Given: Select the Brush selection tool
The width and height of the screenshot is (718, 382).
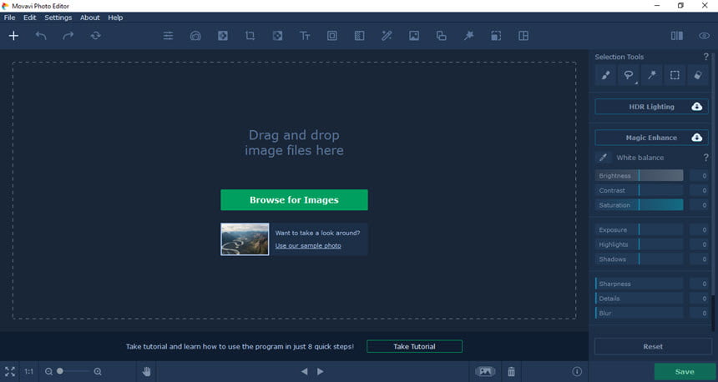Looking at the screenshot, I should (606, 75).
